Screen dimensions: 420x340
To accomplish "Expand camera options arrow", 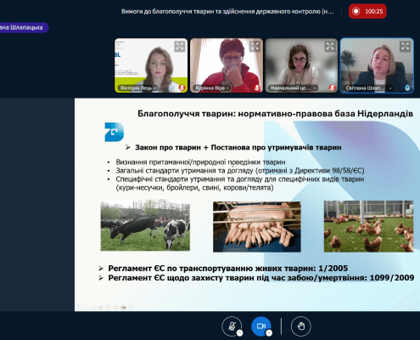I will 269,333.
